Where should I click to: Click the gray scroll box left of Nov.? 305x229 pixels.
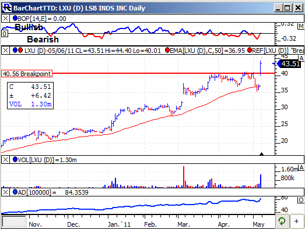pyautogui.click(x=14, y=222)
